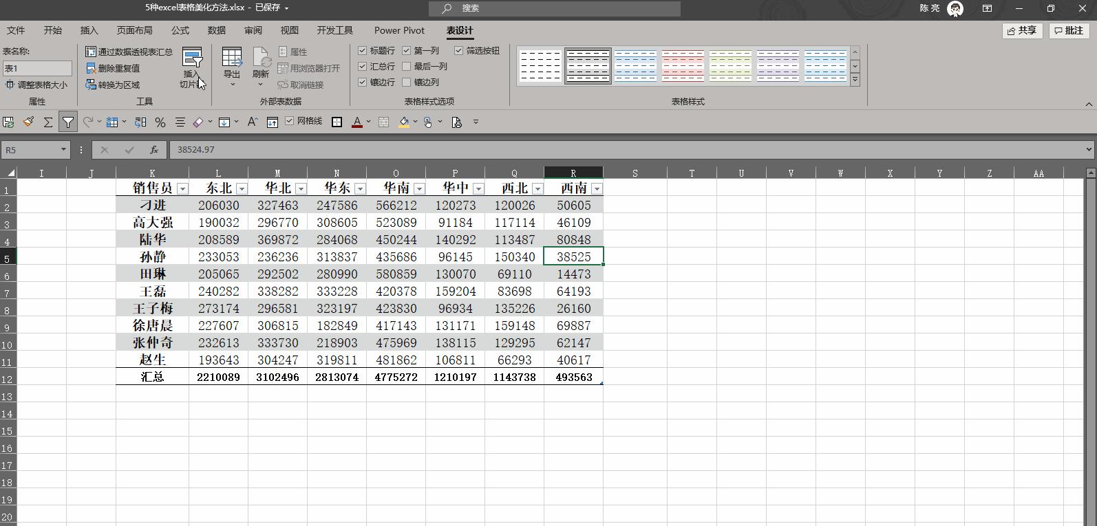
Task: Open the 销售员 column filter dropdown
Action: point(182,188)
